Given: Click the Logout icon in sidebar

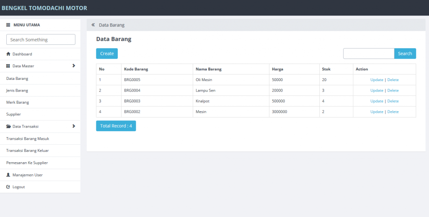Looking at the screenshot, I should click(8, 187).
